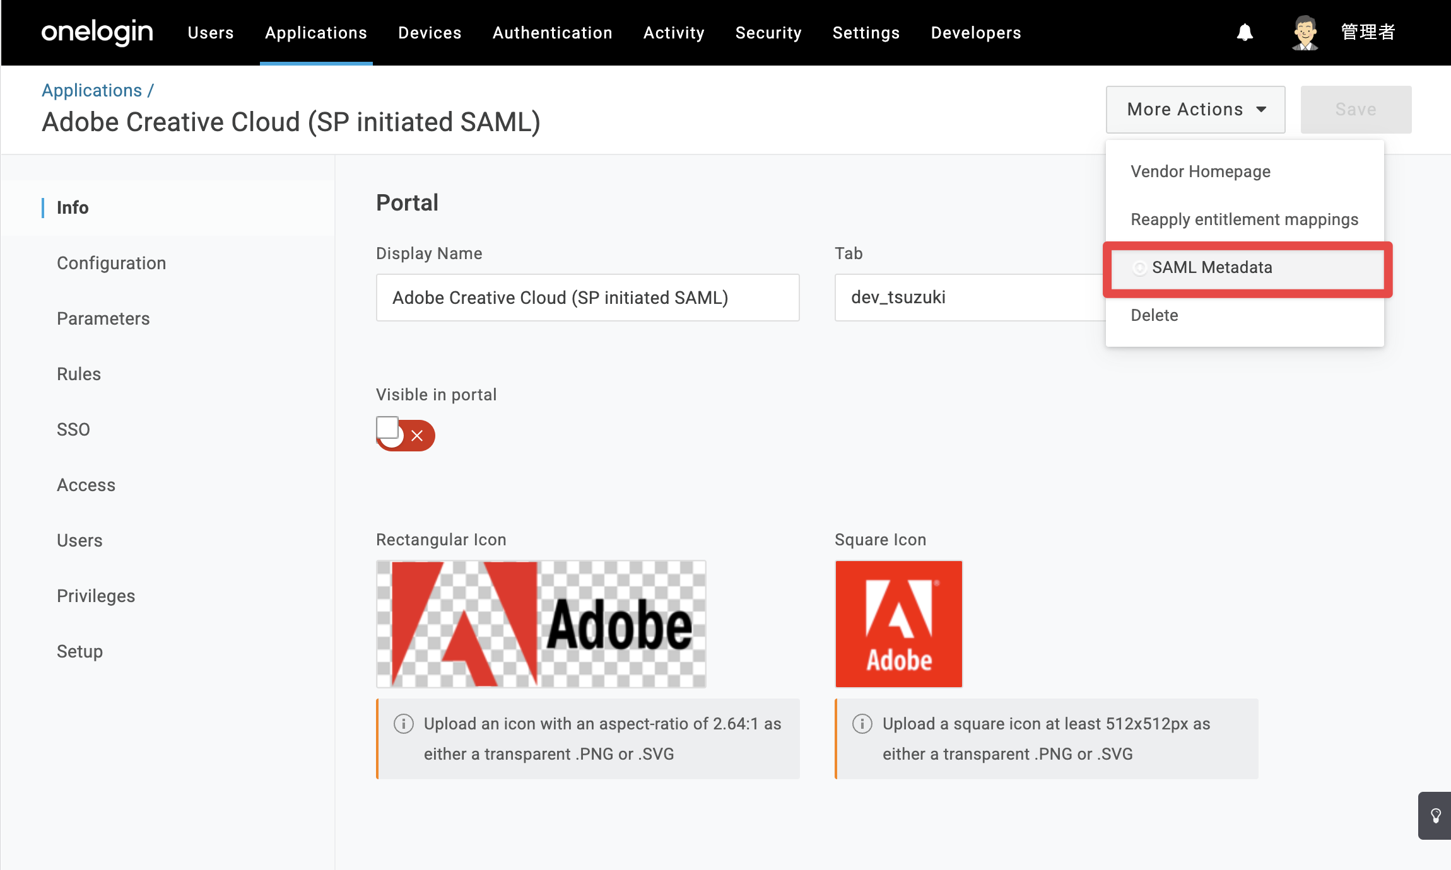Open the Users top menu
Screen dimensions: 1451x870
pos(211,33)
